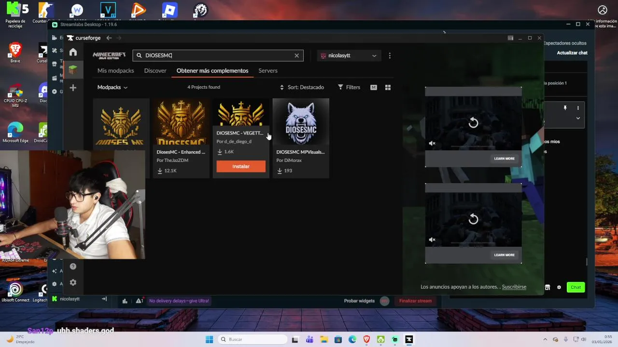
Task: Clear the DIOSESMC search with the X
Action: 297,55
